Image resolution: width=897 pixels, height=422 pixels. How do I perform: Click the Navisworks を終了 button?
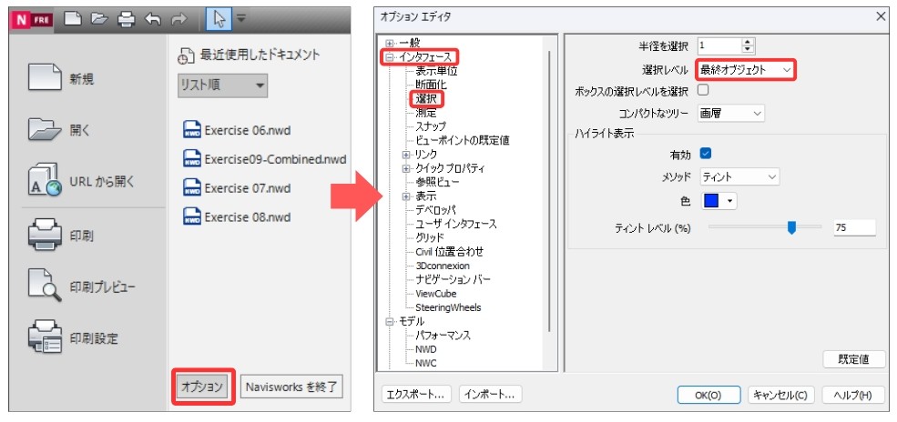pos(291,387)
